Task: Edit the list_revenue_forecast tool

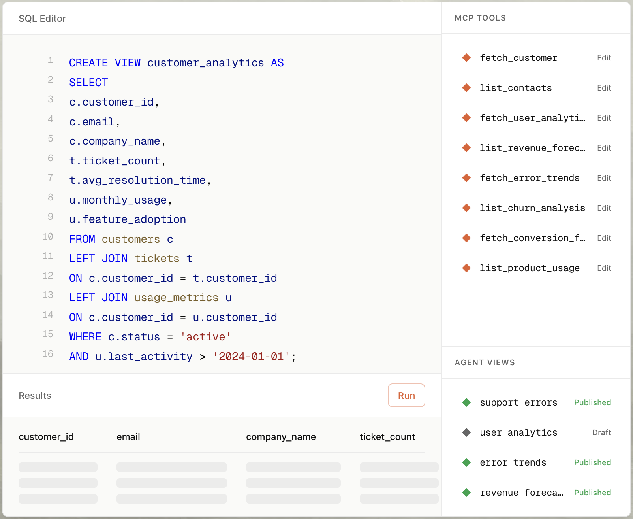Action: (x=604, y=148)
